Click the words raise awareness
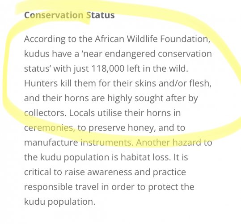This screenshot has height=224, width=241. point(98,172)
